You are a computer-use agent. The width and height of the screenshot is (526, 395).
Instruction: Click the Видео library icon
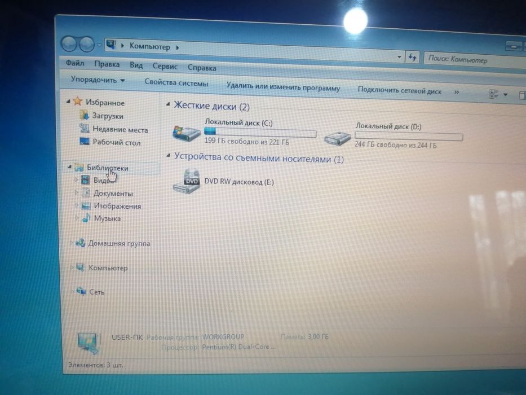pos(86,180)
